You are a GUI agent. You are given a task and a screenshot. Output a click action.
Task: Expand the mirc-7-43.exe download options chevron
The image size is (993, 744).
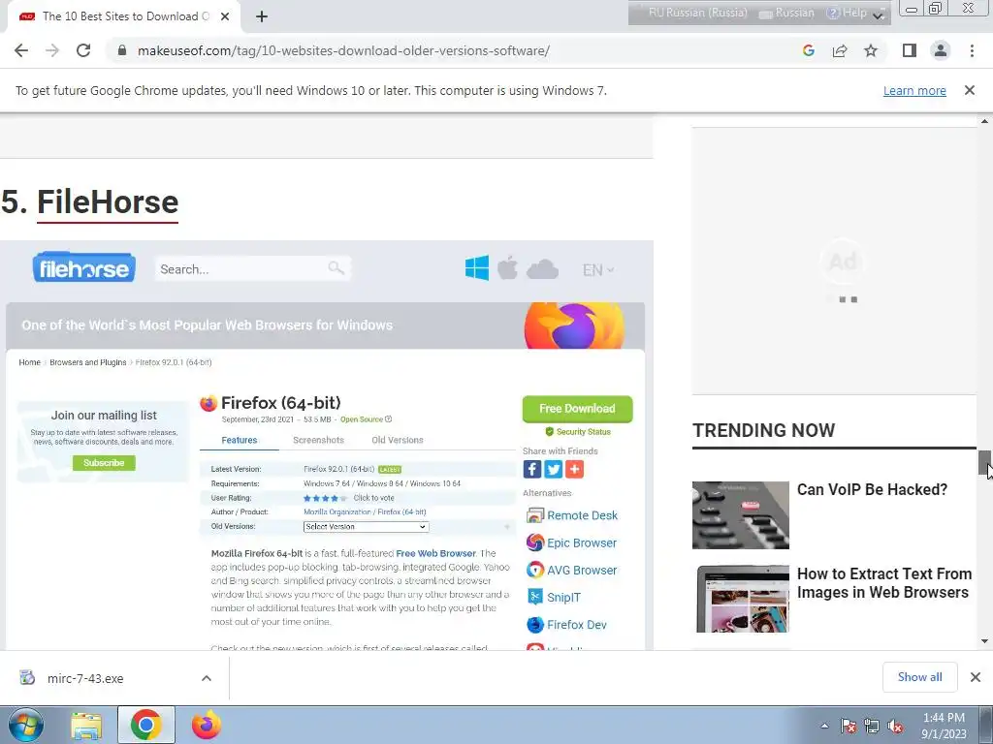click(x=207, y=678)
